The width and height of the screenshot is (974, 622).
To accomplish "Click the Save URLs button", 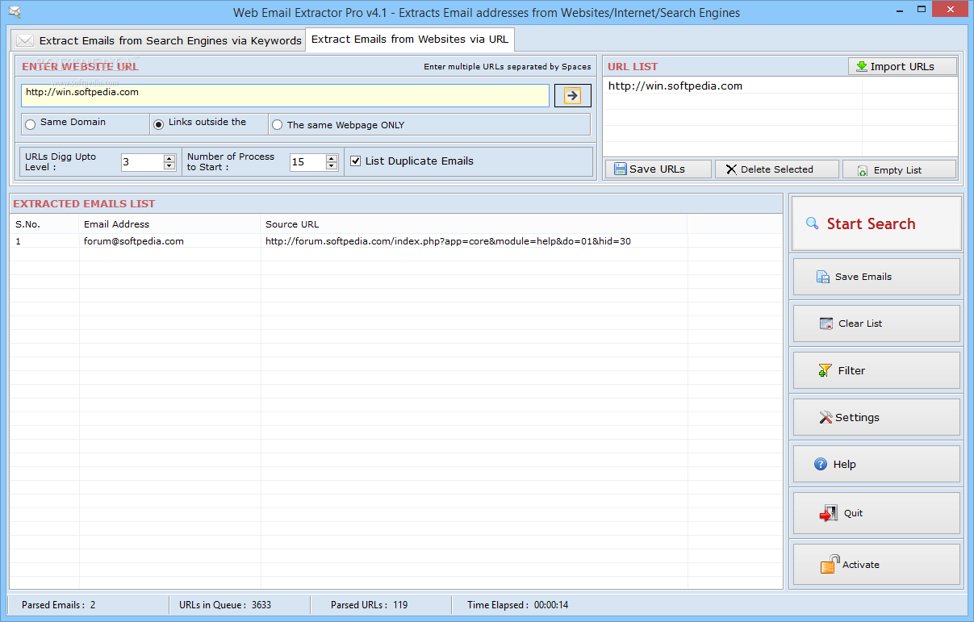I will pos(658,169).
